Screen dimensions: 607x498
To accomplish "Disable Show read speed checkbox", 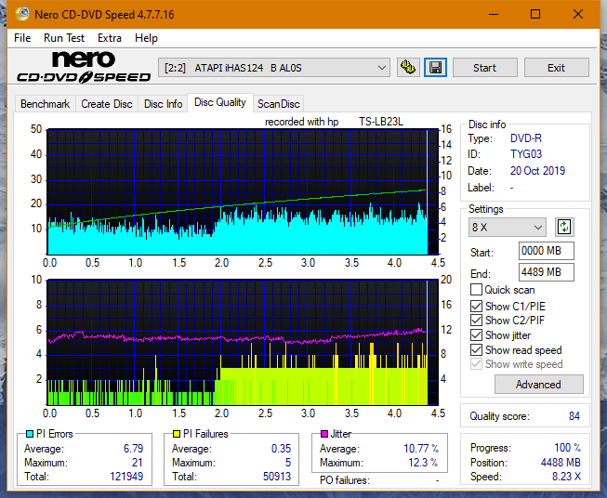I will (476, 349).
